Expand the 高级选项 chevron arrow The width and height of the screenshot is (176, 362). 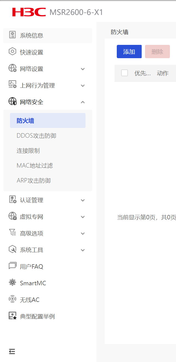pos(83,233)
